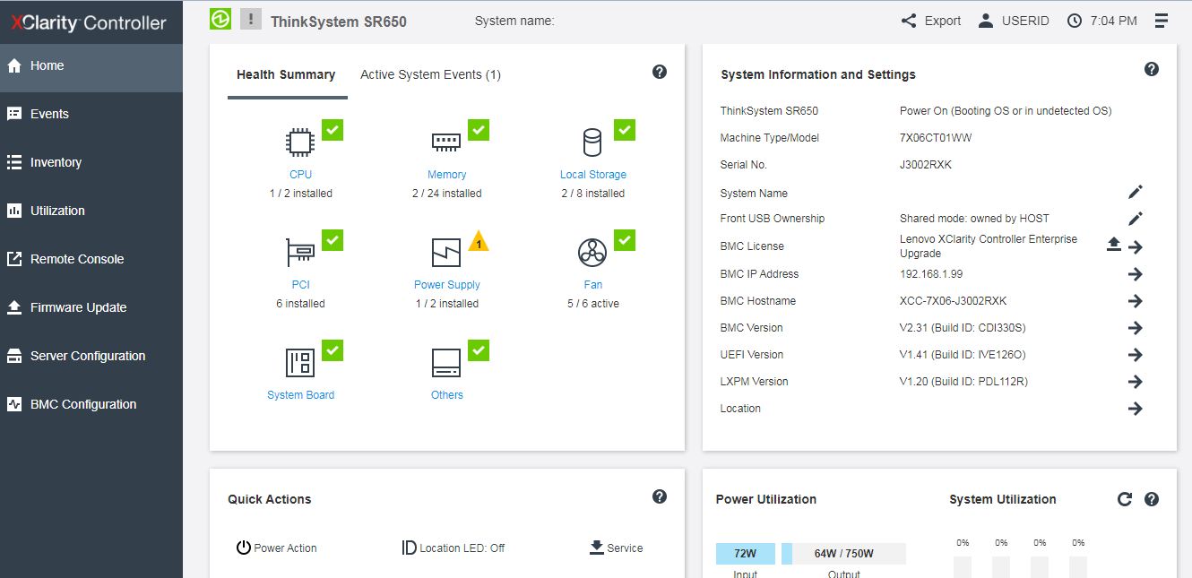Image resolution: width=1192 pixels, height=578 pixels.
Task: Expand BMC IP Address details
Action: (1136, 274)
